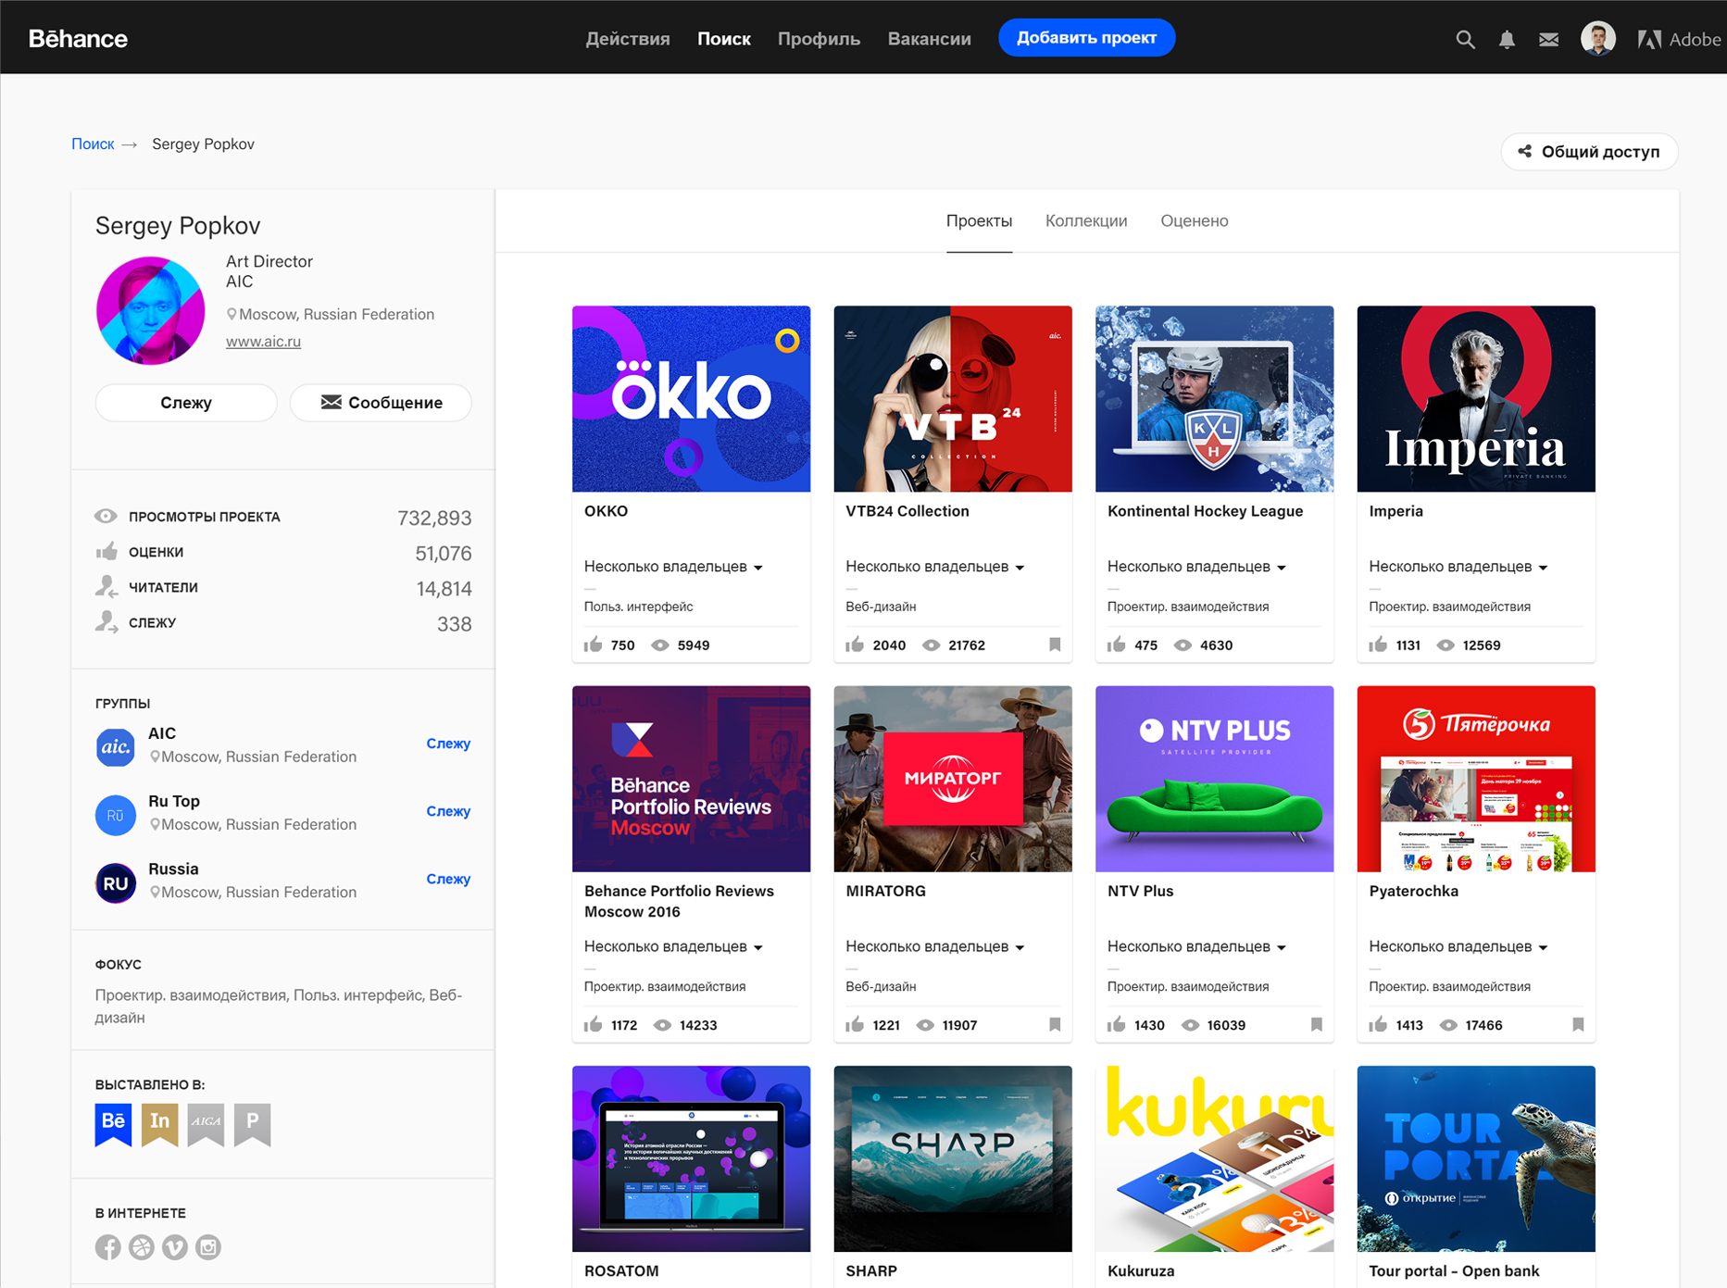Click thumbs-up on Kontinental Hockey League card
1727x1288 pixels.
pyautogui.click(x=1117, y=644)
